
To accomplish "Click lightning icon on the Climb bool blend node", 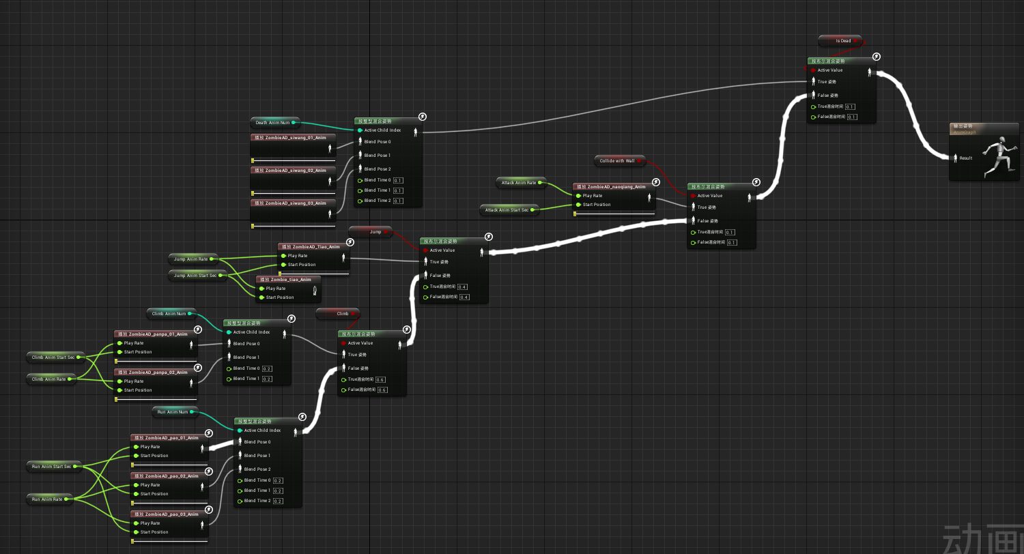I will pyautogui.click(x=406, y=329).
